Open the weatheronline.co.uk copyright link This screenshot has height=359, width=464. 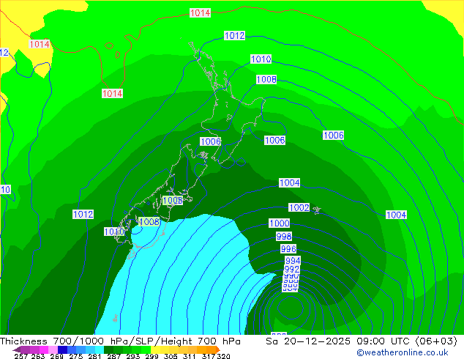(x=403, y=352)
